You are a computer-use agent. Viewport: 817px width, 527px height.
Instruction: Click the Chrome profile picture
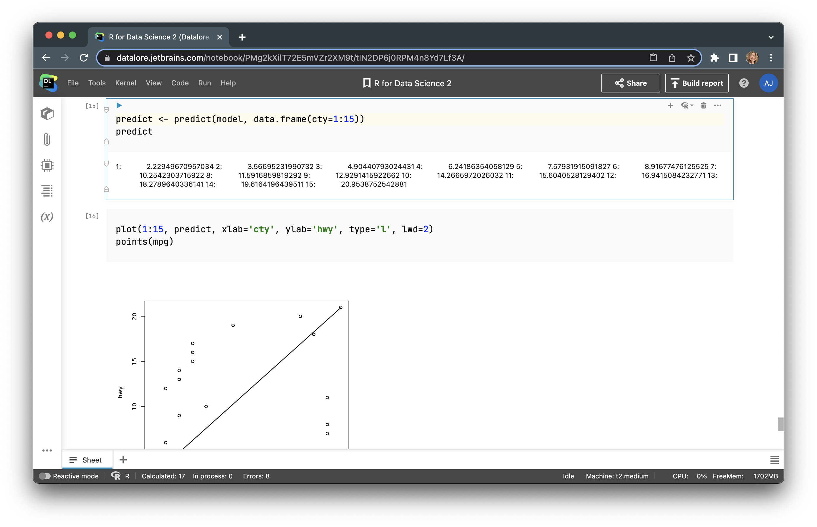(752, 57)
